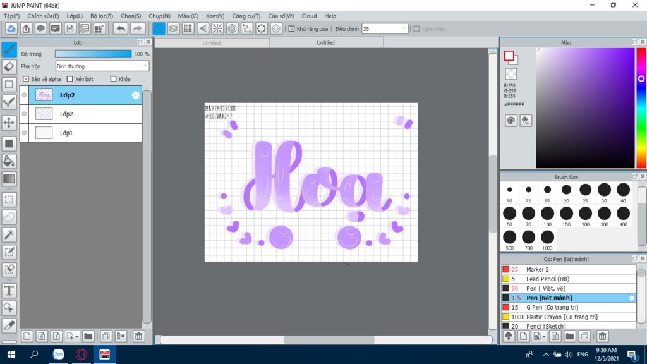
Task: Enable the curve snap guide
Action: pos(247,28)
